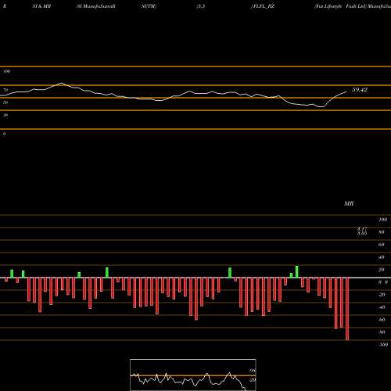Image resolution: width=391 pixels, height=391 pixels.
Task: Click the tallest green bar in MR histogram
Action: click(x=297, y=272)
